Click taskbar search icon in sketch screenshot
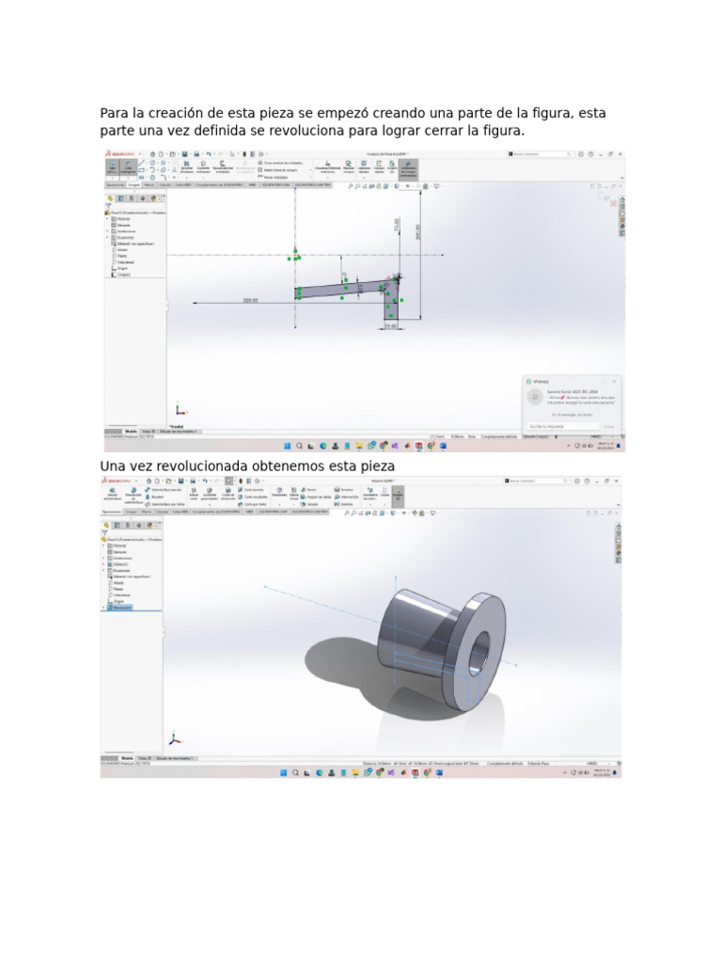722x963 pixels. pyautogui.click(x=300, y=446)
